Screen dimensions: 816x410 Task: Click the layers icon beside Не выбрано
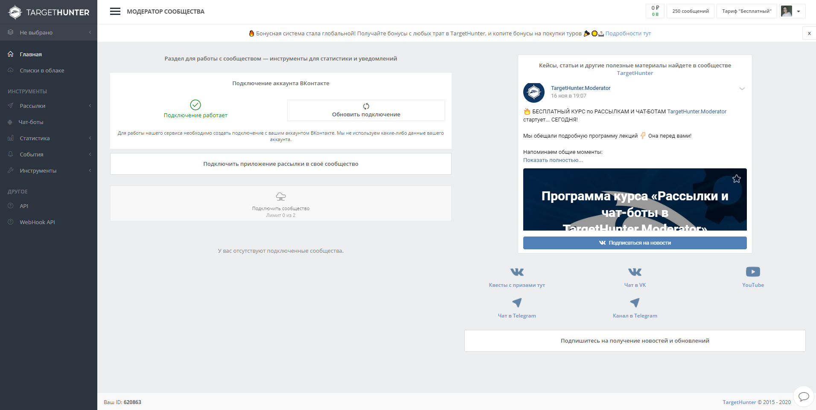coord(11,32)
